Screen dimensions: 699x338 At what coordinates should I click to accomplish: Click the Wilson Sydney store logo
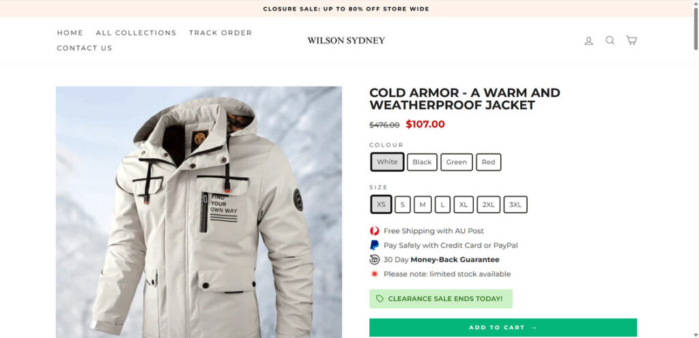point(346,40)
